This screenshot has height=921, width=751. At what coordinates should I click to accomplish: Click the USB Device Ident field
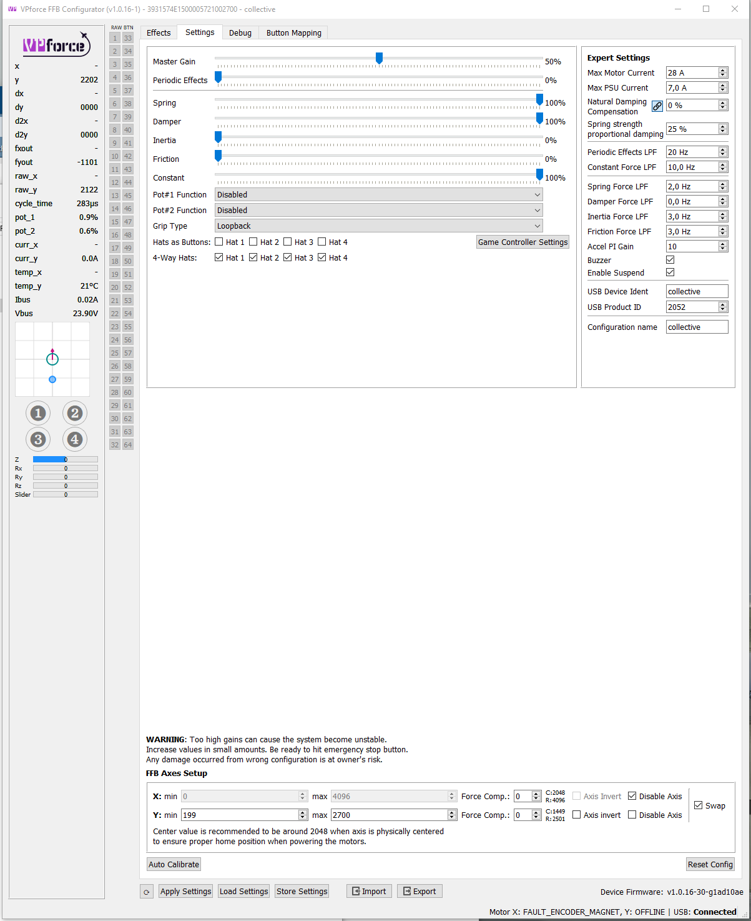click(697, 292)
